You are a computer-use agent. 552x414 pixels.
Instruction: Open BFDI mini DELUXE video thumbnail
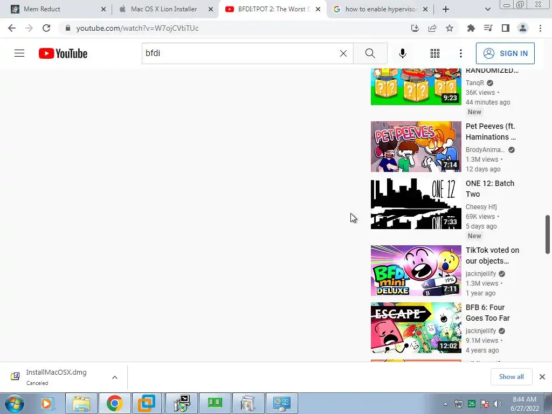click(x=416, y=271)
